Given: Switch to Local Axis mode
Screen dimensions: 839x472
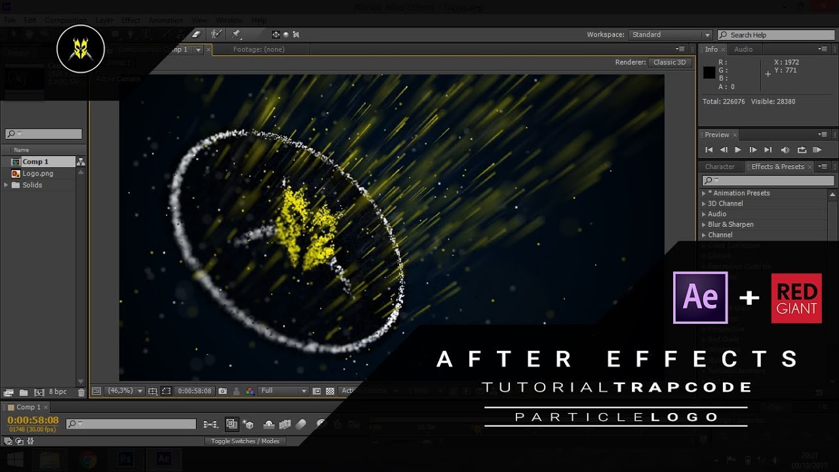Looking at the screenshot, I should click(x=276, y=35).
